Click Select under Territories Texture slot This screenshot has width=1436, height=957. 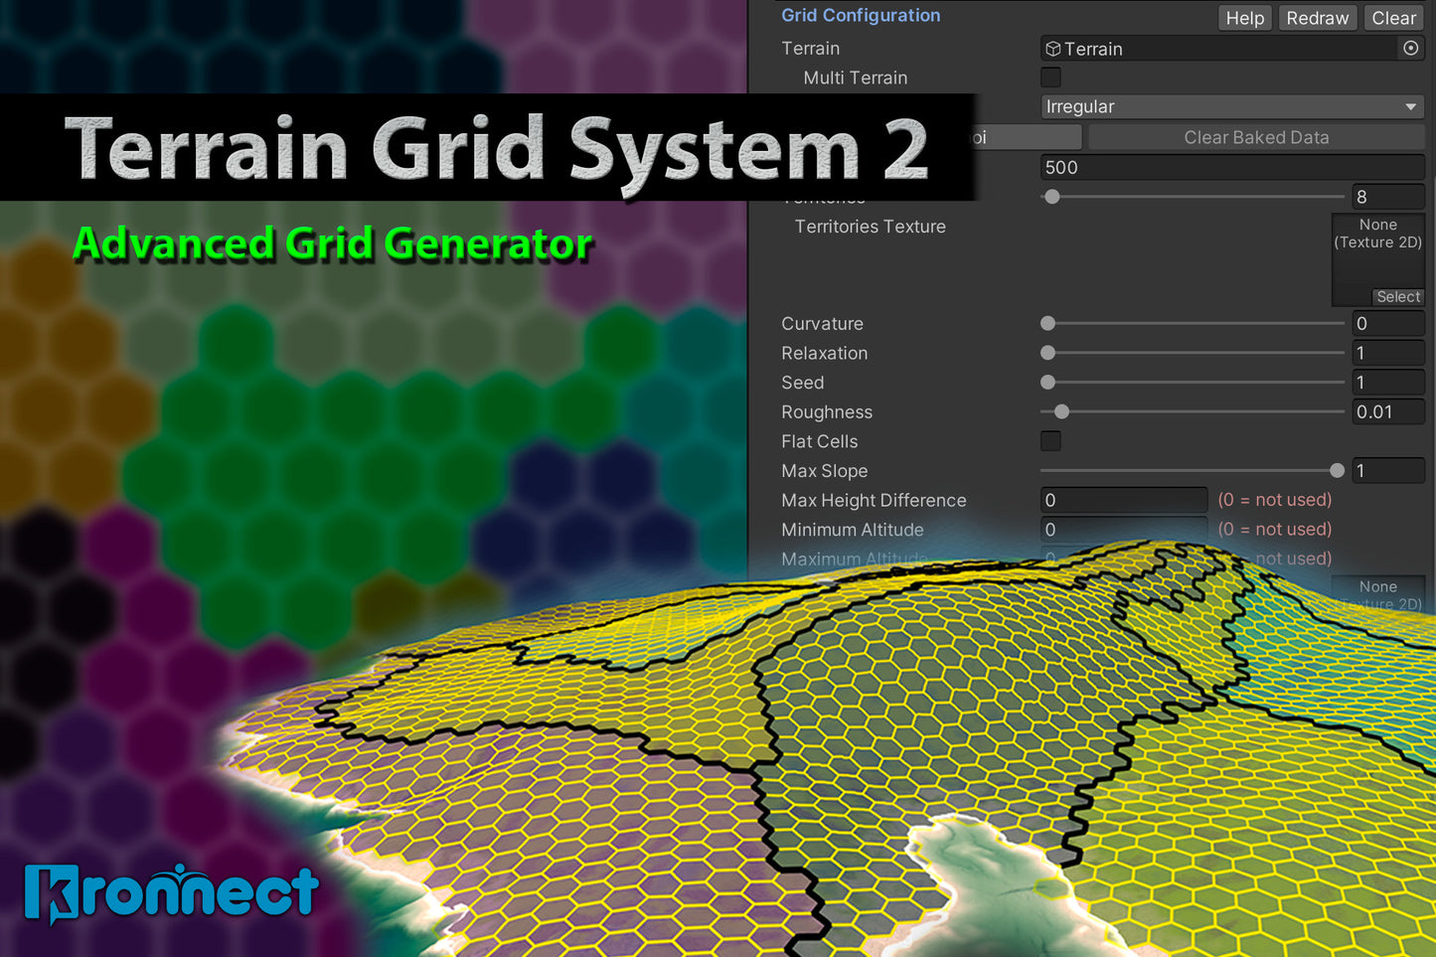[x=1397, y=297]
